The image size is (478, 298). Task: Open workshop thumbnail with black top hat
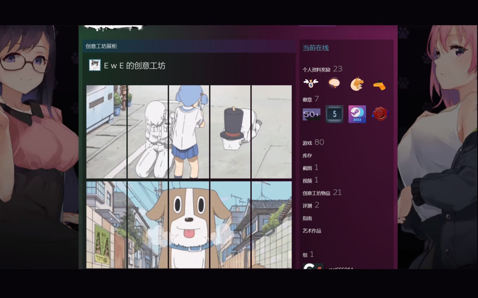pyautogui.click(x=230, y=132)
